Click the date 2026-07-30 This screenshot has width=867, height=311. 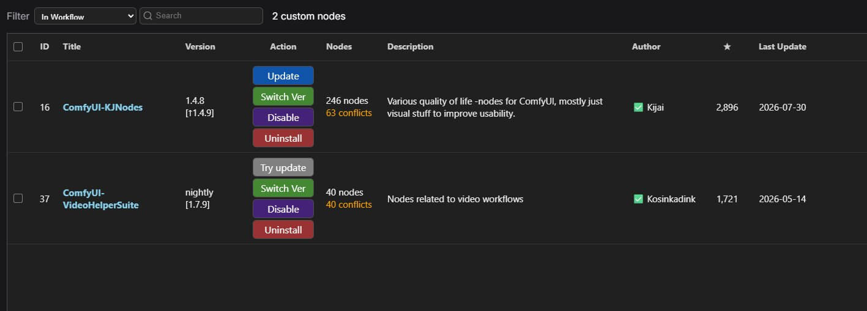click(x=783, y=108)
